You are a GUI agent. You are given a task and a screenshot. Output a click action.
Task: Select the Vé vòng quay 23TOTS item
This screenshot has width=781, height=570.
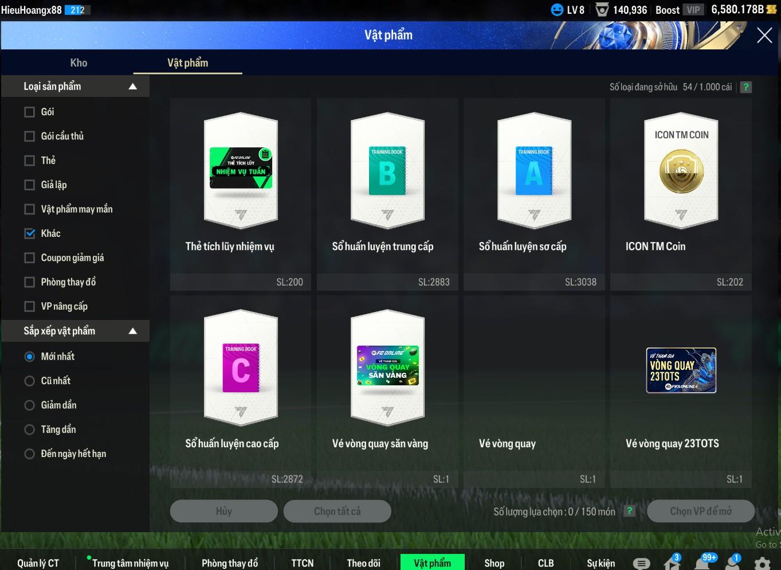(681, 391)
